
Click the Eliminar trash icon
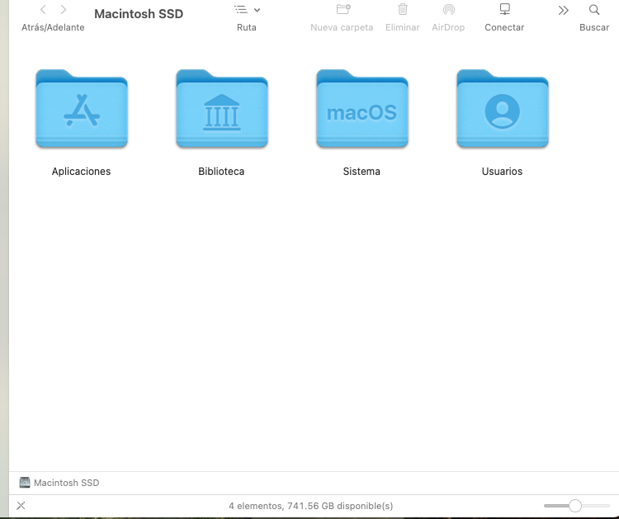point(403,9)
